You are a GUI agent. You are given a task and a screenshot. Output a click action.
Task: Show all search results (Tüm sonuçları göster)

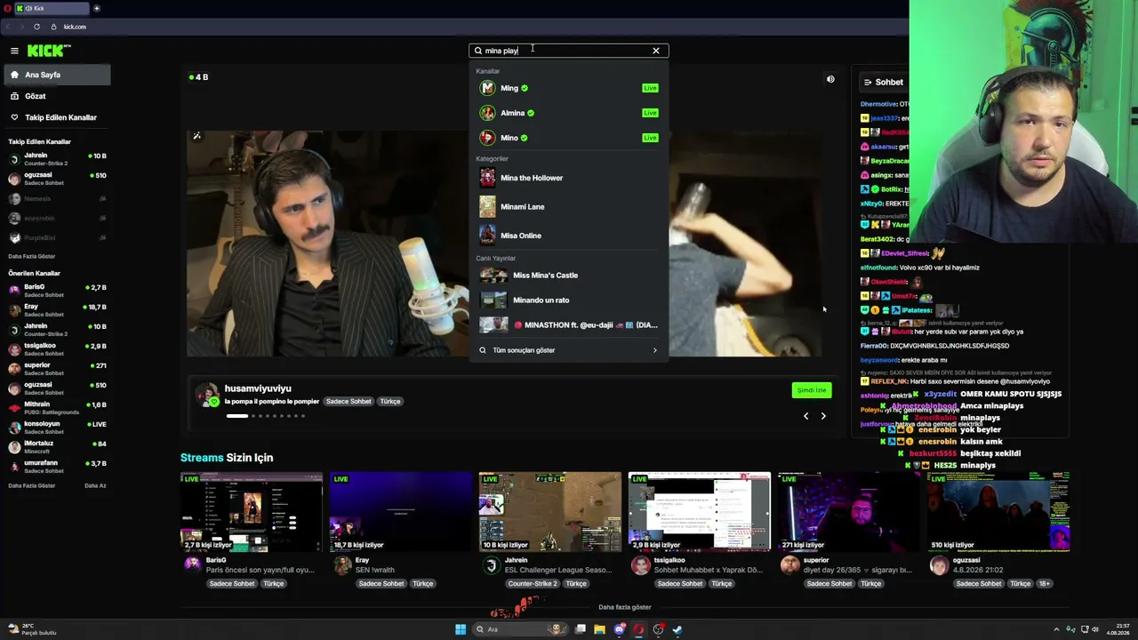click(569, 350)
